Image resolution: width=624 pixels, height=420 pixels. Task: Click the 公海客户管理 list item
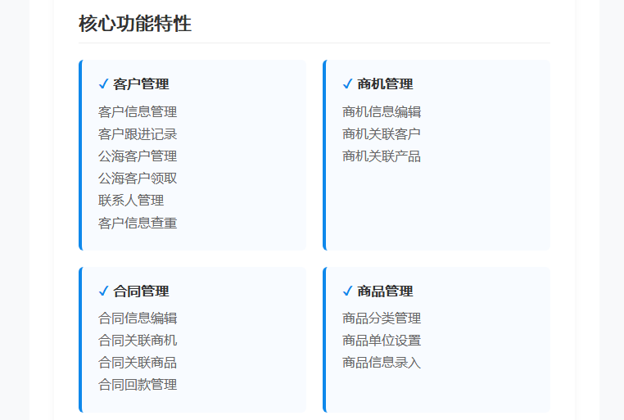[138, 156]
